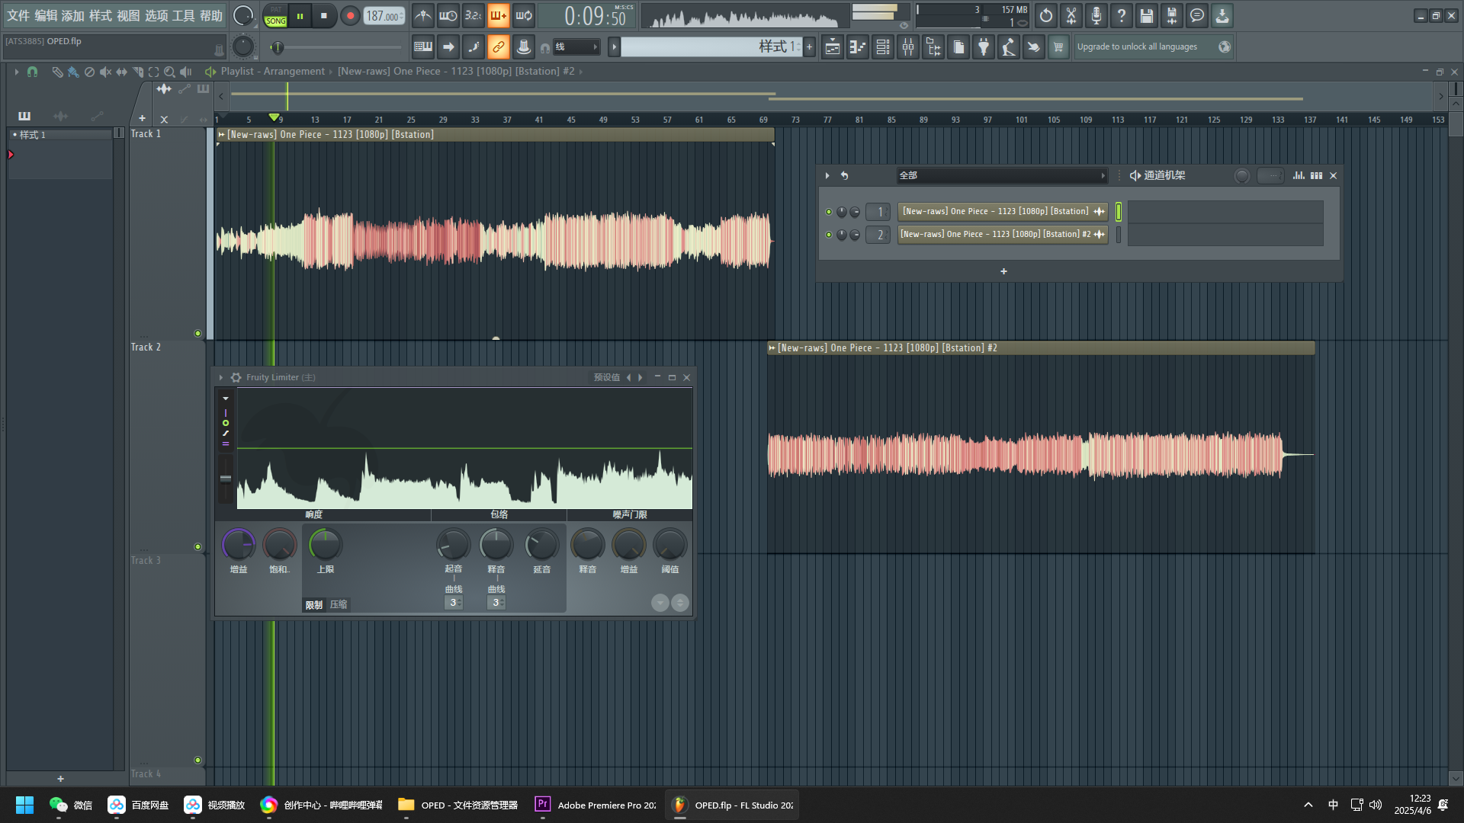Click the left 增益 gain knob in 响度 section
1464x823 pixels.
click(239, 546)
